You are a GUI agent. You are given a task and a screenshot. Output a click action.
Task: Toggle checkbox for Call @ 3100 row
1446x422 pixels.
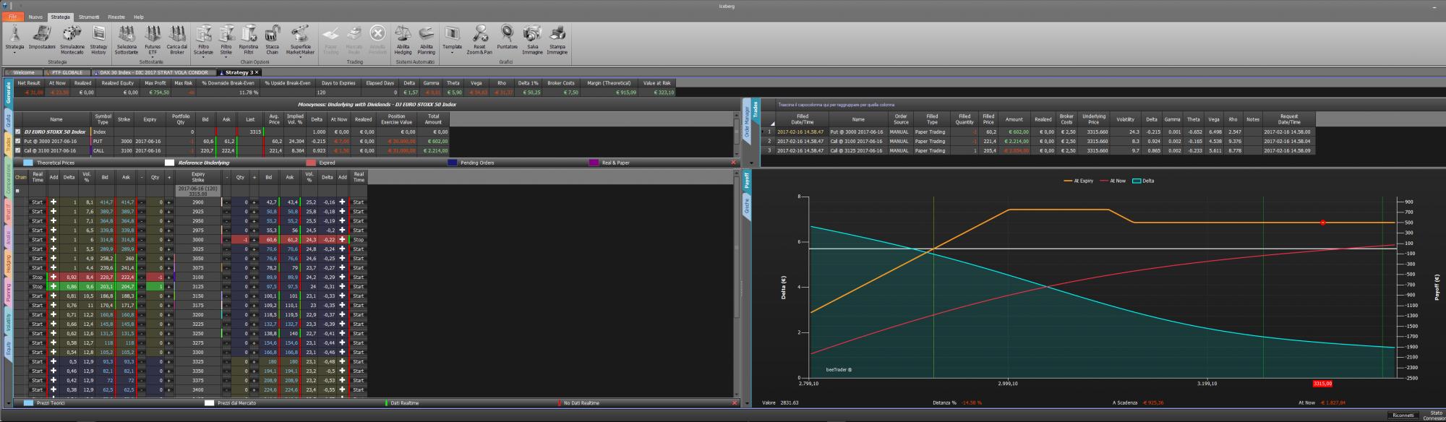click(18, 151)
